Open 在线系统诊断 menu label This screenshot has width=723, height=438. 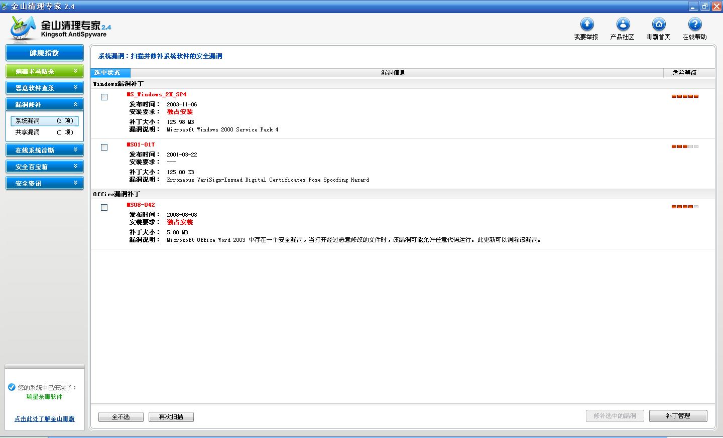click(x=35, y=151)
